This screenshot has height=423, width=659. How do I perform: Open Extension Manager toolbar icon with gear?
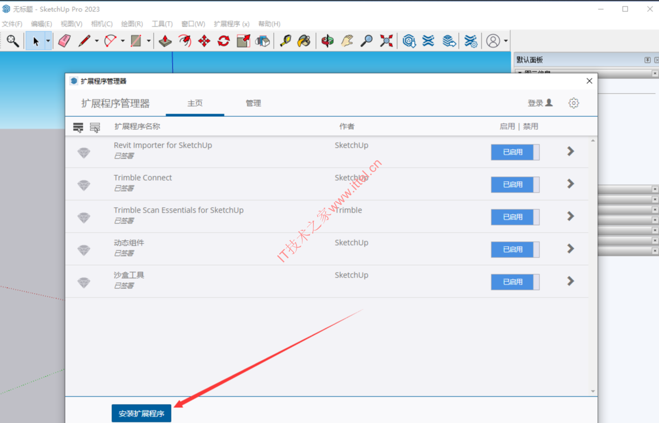coord(471,41)
